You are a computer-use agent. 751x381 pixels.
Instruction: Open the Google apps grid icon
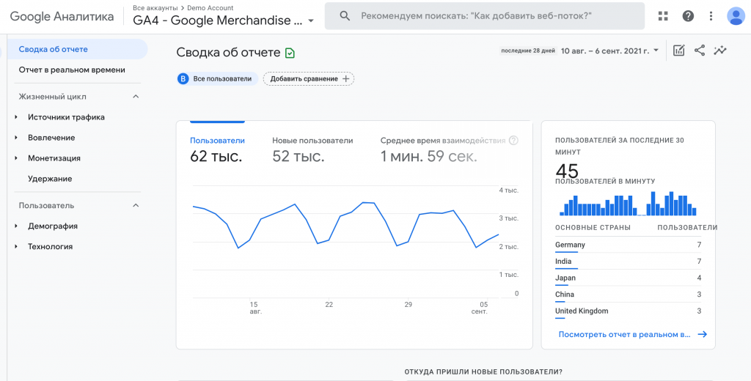pos(664,16)
